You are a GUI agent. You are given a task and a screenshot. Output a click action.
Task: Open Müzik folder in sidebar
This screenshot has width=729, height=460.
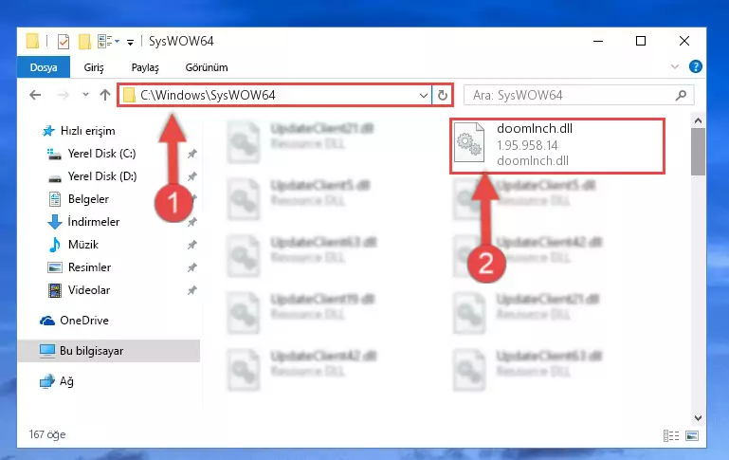tap(83, 245)
